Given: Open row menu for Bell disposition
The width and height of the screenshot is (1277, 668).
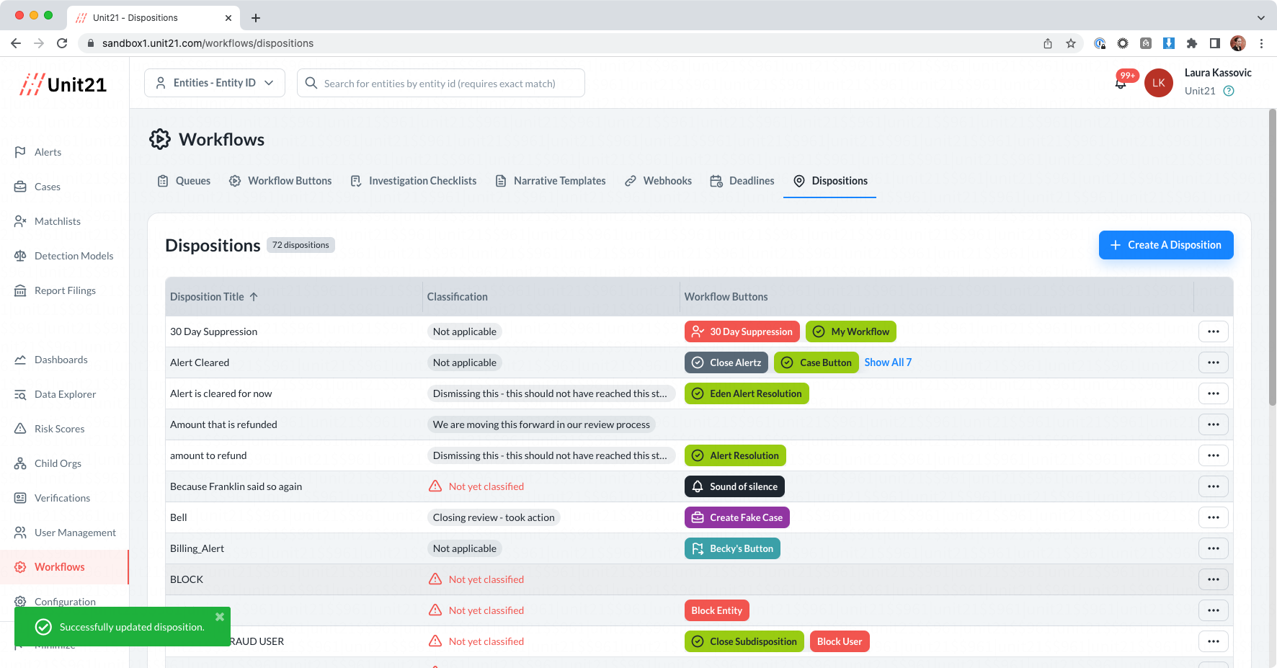Looking at the screenshot, I should pos(1214,517).
